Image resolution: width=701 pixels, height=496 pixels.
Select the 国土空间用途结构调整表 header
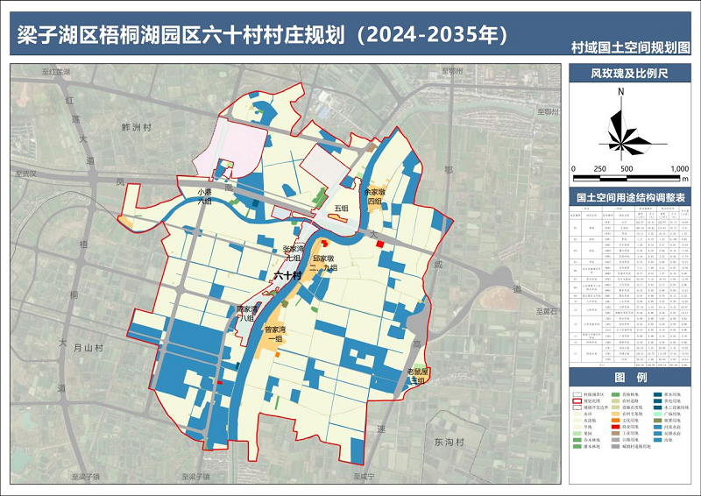point(630,198)
